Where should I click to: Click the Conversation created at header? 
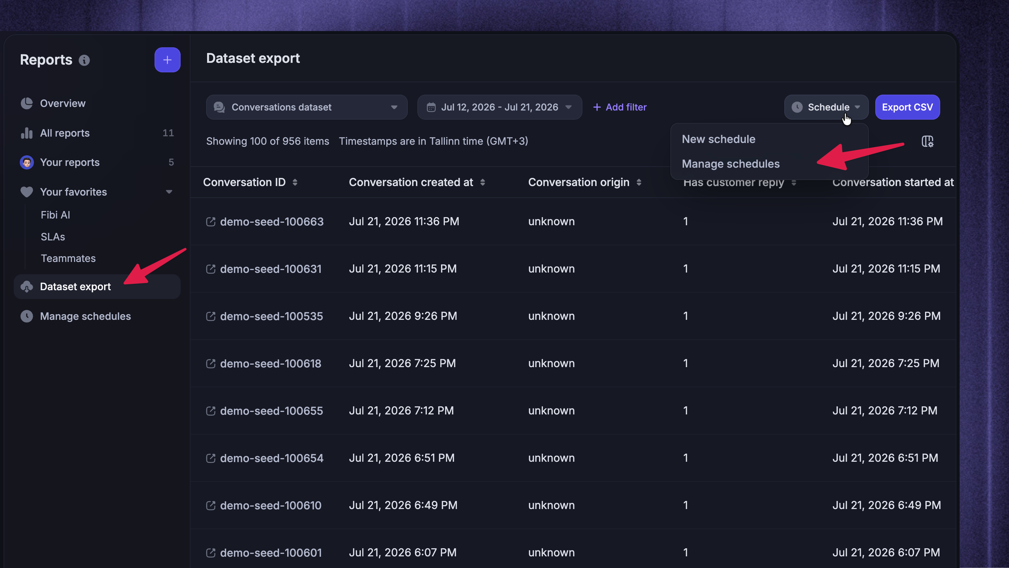click(x=411, y=182)
